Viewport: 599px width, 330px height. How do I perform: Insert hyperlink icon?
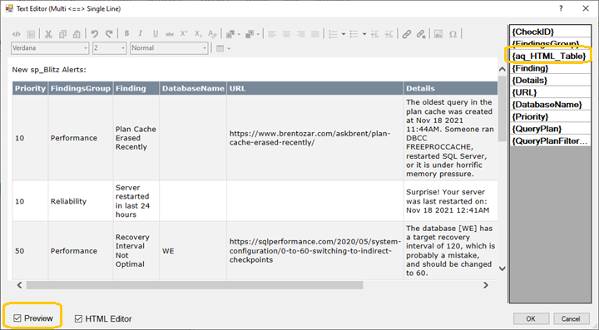pos(407,34)
